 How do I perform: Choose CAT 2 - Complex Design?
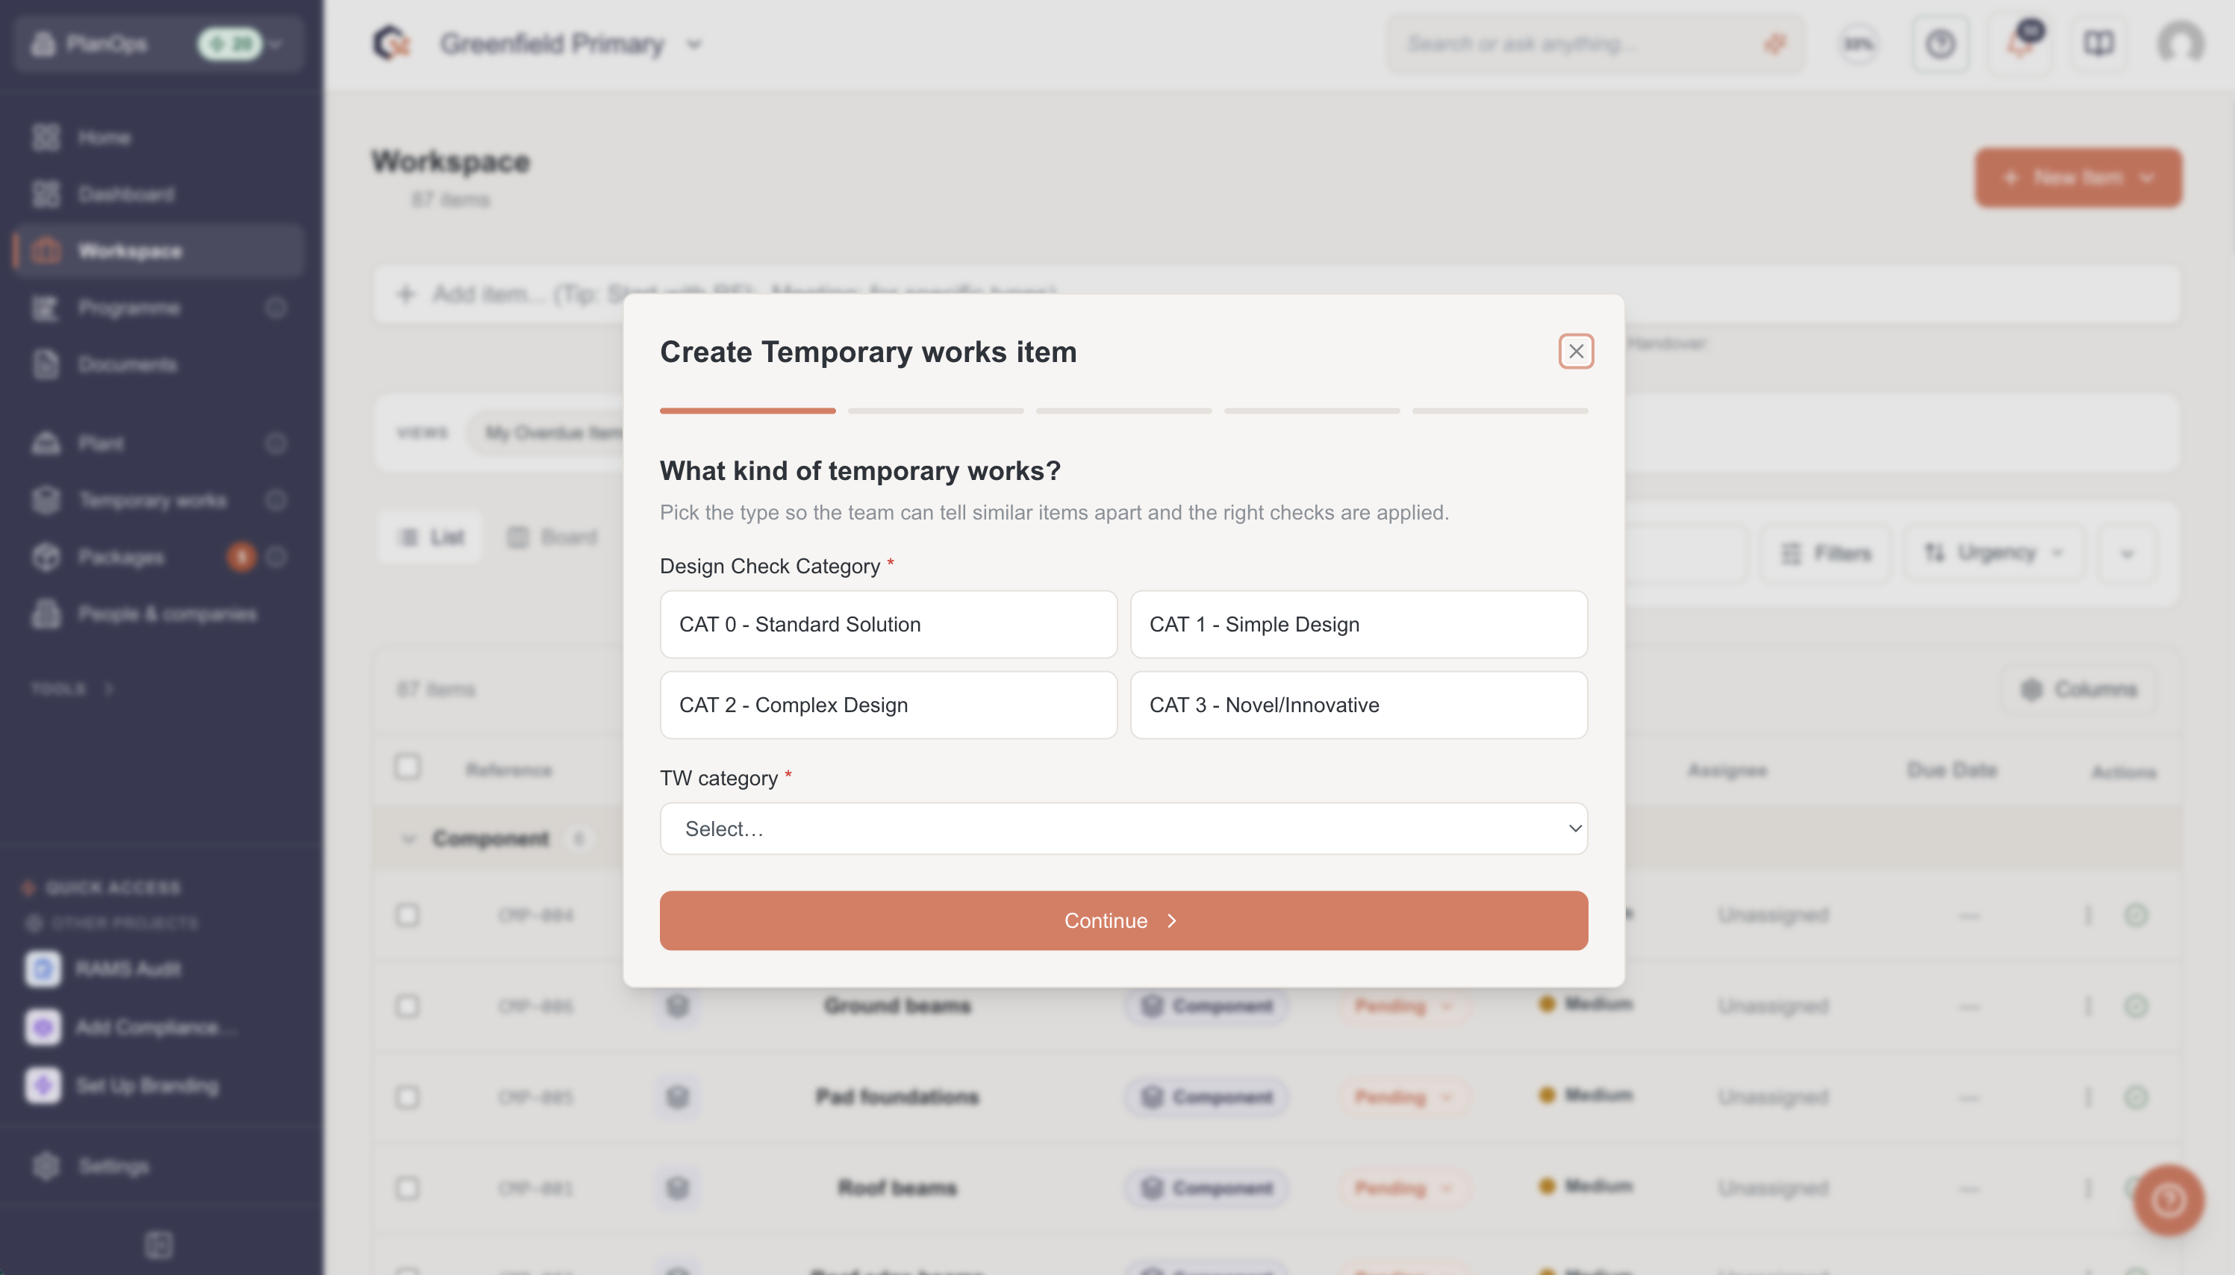click(x=888, y=705)
